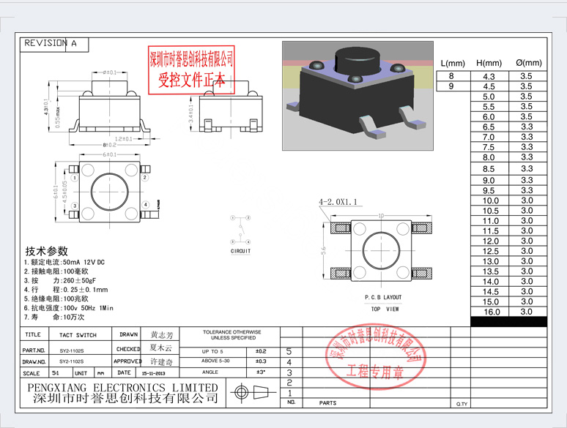Click the round 工程专用章 red stamp

point(376,356)
